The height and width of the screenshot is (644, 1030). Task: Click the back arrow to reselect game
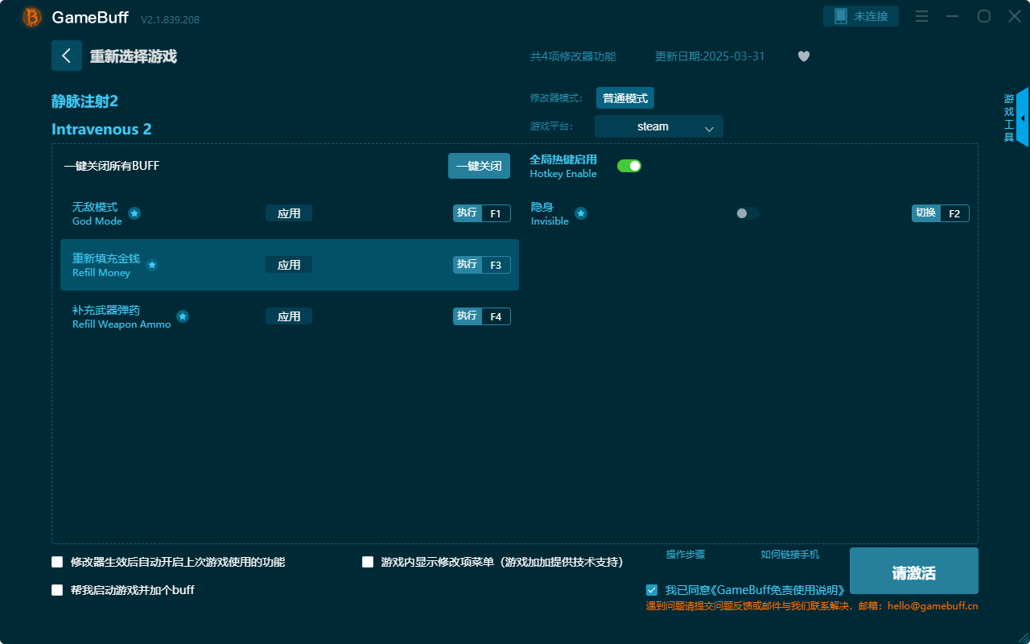[67, 56]
